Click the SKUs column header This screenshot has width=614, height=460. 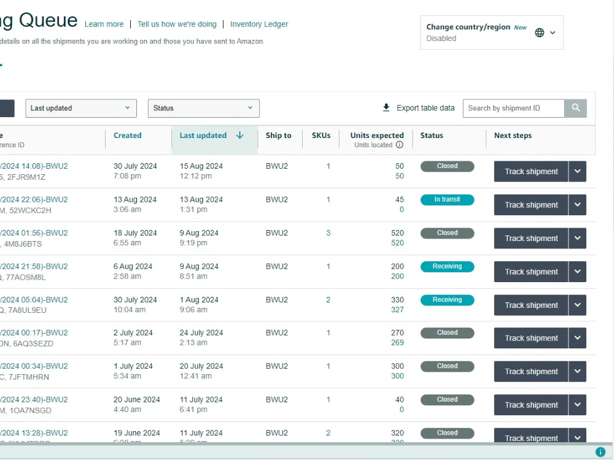pyautogui.click(x=321, y=136)
